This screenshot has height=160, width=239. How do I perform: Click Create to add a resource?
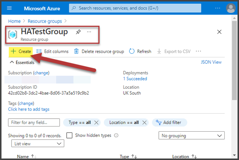coord(21,51)
